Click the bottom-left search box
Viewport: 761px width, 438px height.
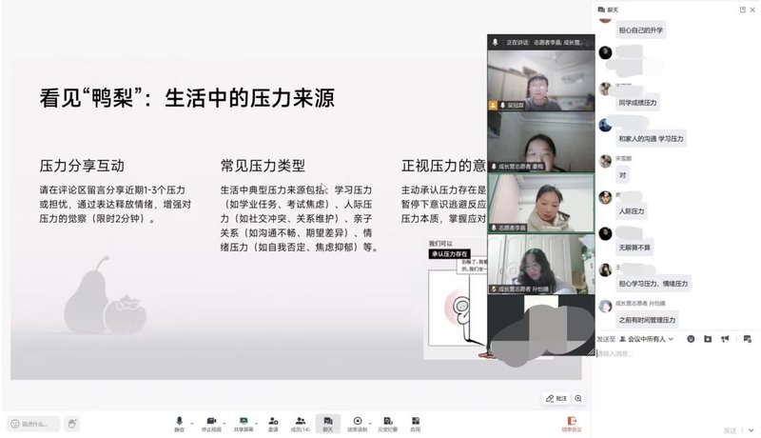(34, 424)
